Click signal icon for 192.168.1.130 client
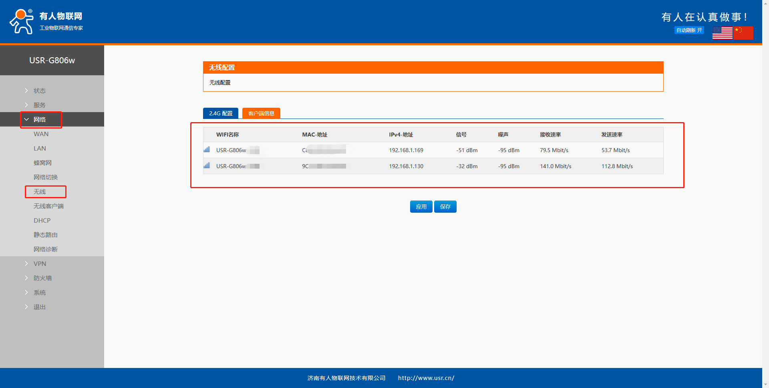 [x=207, y=166]
